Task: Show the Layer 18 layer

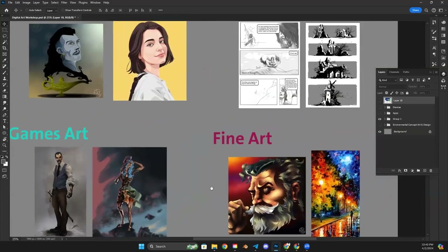Action: click(x=380, y=100)
